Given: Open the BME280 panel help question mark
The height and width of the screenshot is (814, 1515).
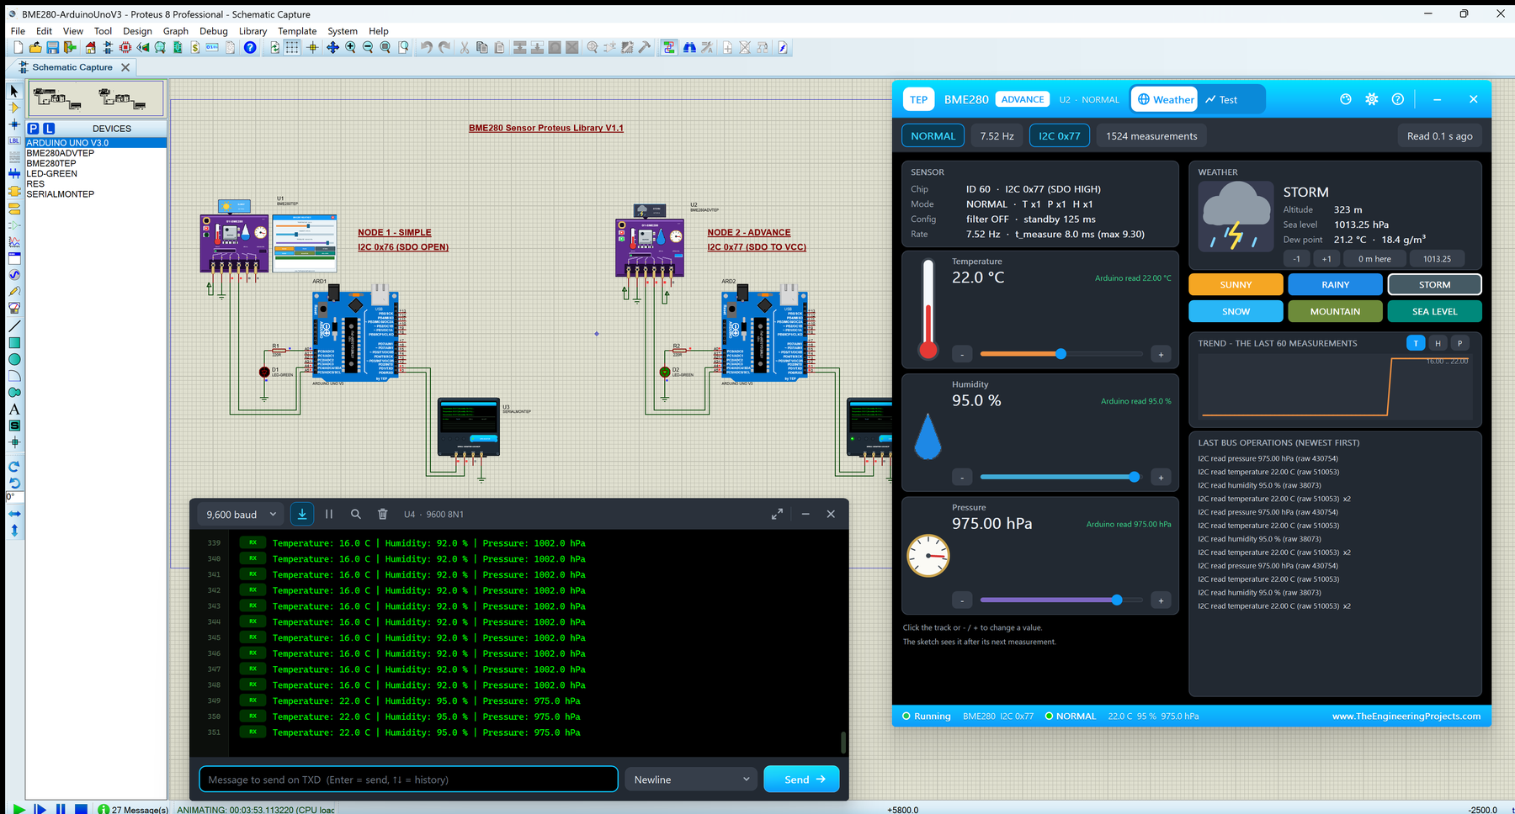Looking at the screenshot, I should (x=1398, y=99).
